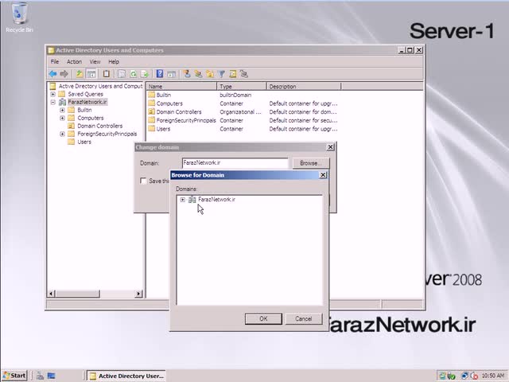
Task: Select FarazNetwork.ir in the Domains list
Action: [216, 200]
